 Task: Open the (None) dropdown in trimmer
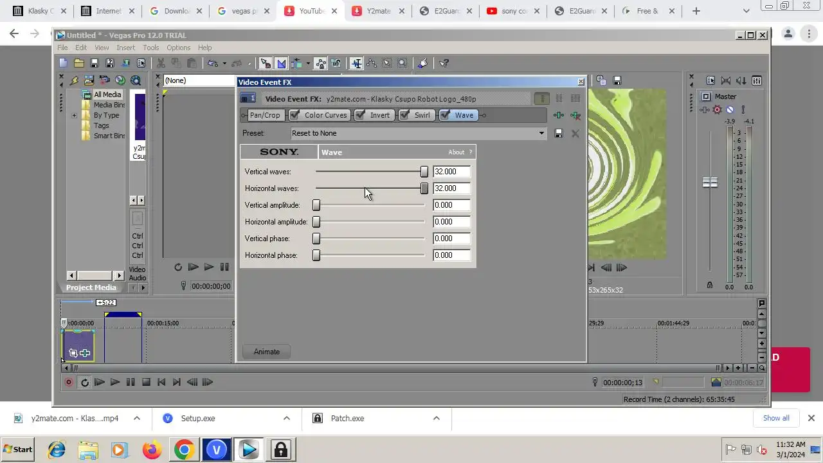tap(200, 80)
